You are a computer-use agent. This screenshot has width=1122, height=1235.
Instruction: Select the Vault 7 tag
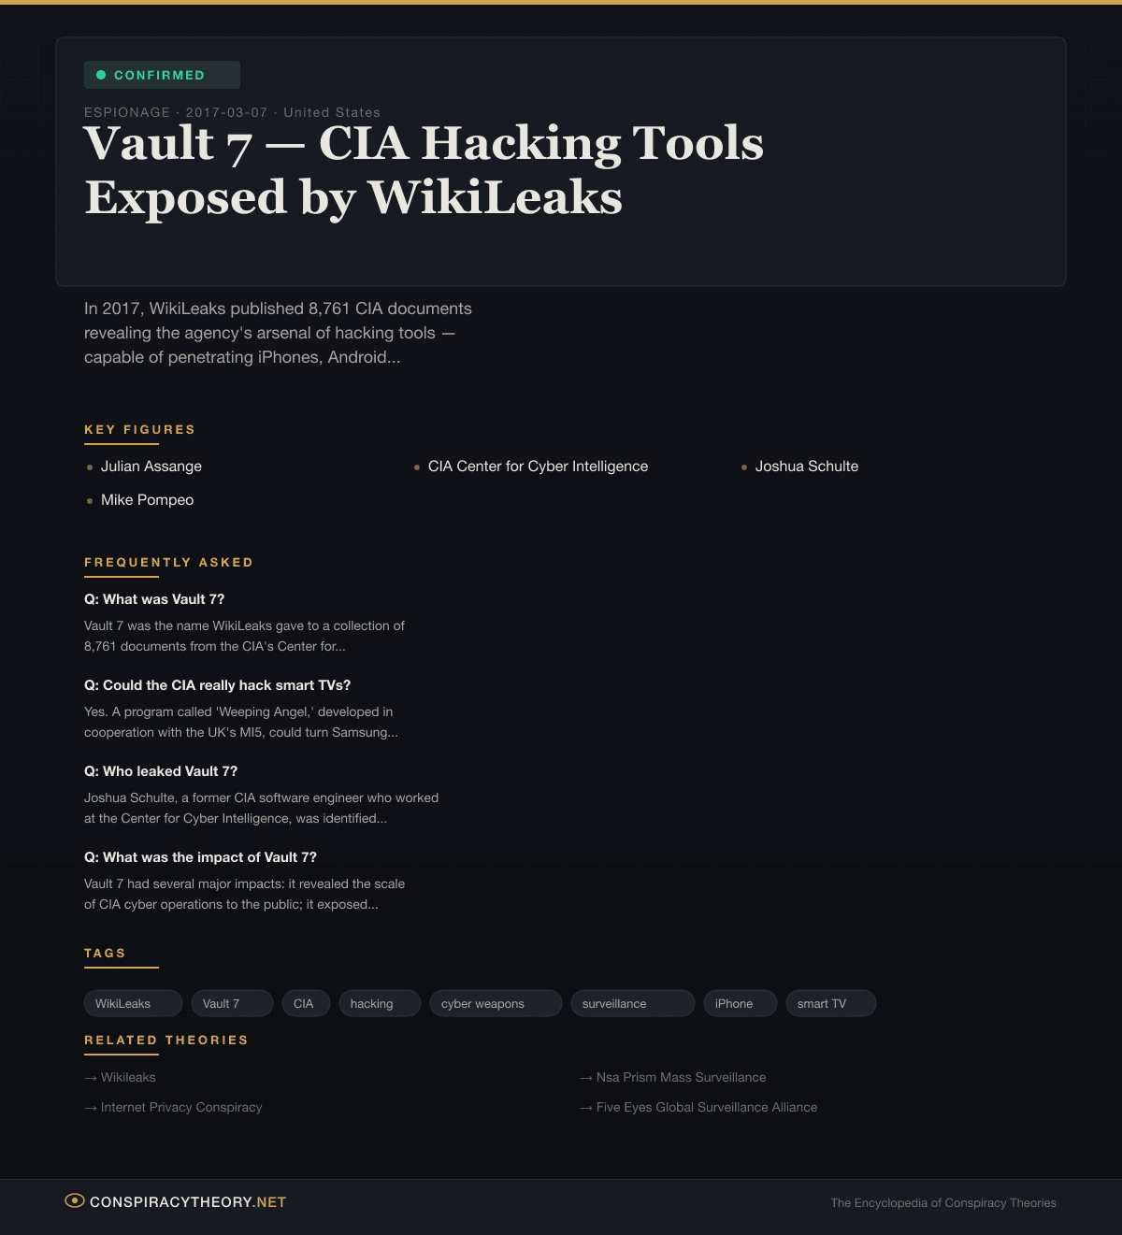pos(231,1003)
